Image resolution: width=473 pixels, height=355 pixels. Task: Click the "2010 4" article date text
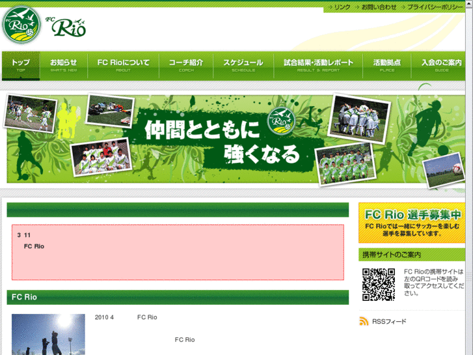104,317
